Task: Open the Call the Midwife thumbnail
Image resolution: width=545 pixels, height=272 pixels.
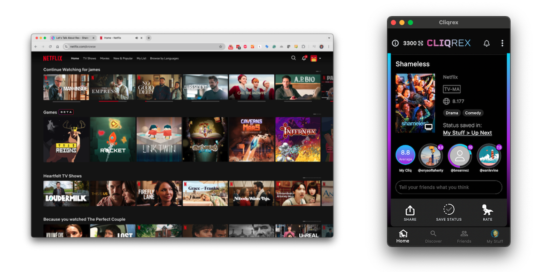Action: (252, 87)
